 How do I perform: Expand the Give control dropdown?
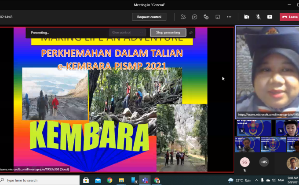tap(127, 32)
